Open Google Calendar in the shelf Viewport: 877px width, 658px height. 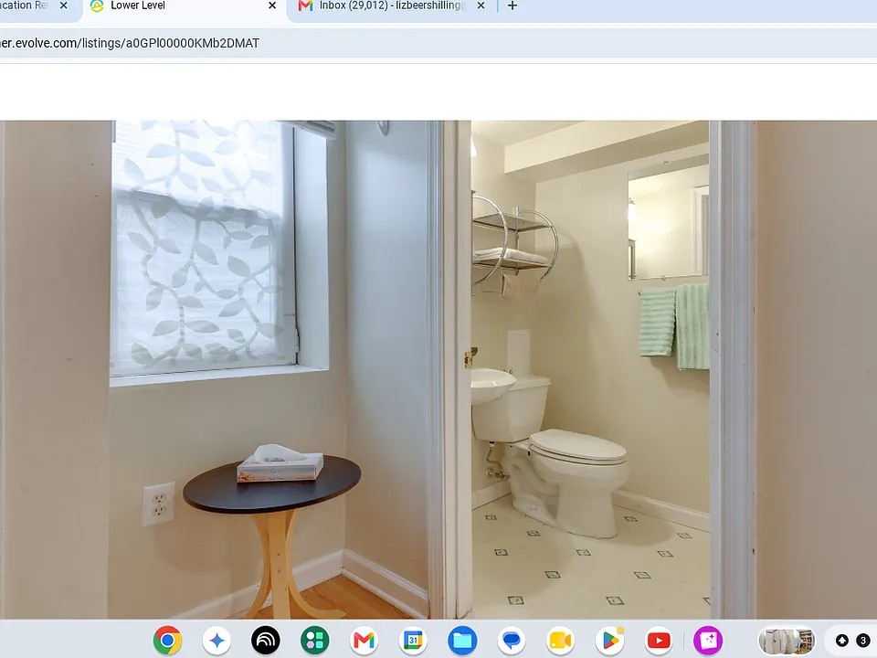[x=413, y=640]
